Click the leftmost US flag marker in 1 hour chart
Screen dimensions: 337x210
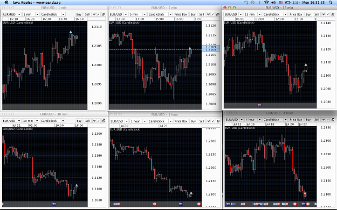coord(116,204)
